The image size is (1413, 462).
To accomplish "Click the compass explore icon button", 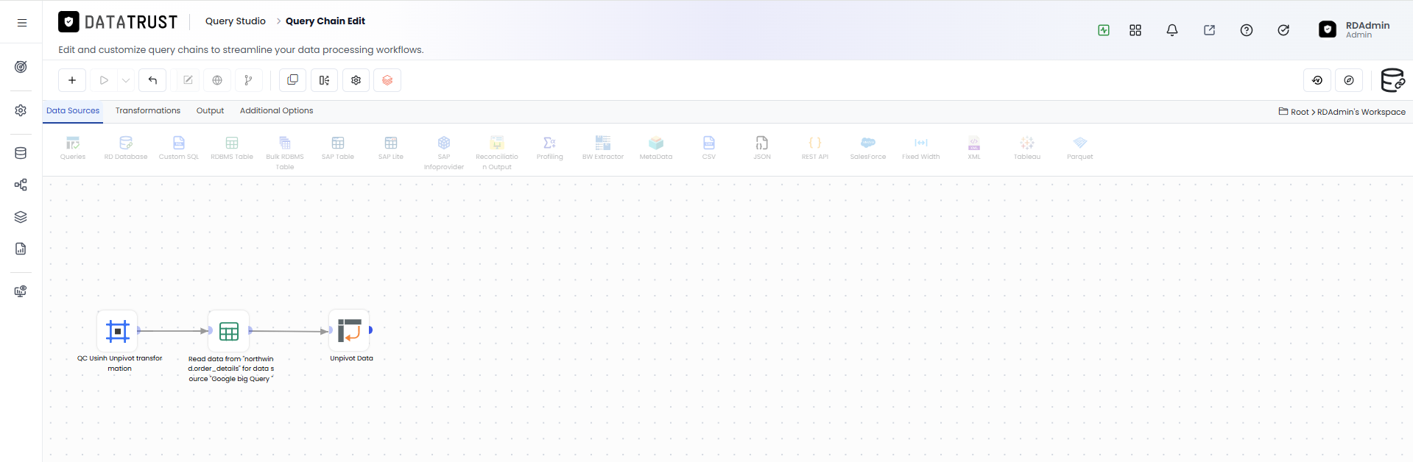I will pyautogui.click(x=1349, y=80).
